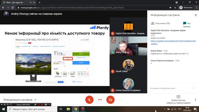Screen dimensions: 199x112
Task: Click the presentation icon above Andriy Chornyy
Action: point(178,97)
